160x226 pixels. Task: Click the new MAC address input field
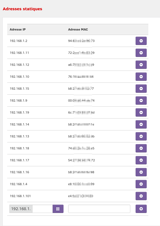tap(99, 209)
